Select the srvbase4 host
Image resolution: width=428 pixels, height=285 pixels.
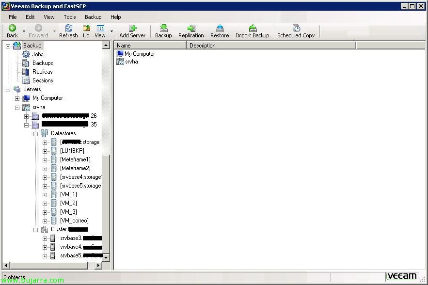coord(81,247)
